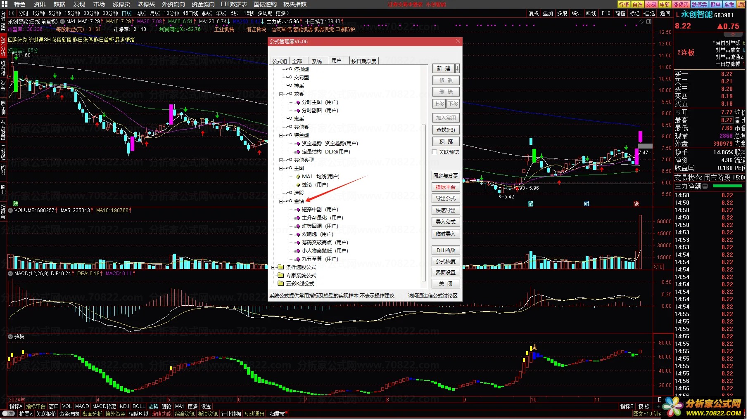Click the 停损型 formula group icon
This screenshot has width=748, height=420.
(289, 69)
